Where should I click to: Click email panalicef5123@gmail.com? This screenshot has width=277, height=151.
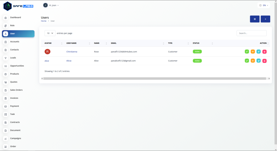(123, 61)
